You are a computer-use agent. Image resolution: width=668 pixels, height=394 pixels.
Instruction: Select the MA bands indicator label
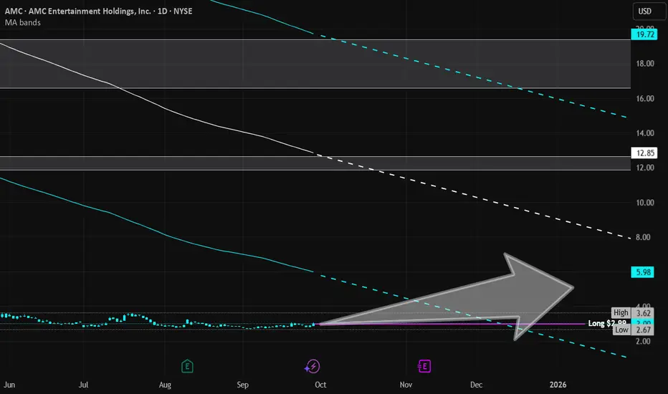coord(23,23)
